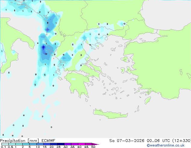Click the ECMWF model label
191x148 pixels.
(x=49, y=141)
